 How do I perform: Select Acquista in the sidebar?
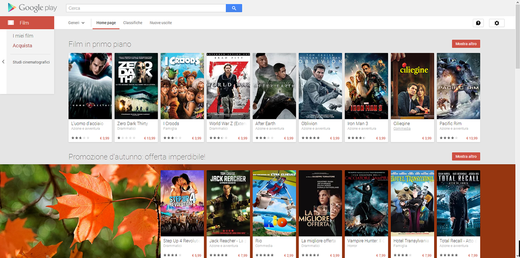pyautogui.click(x=22, y=46)
